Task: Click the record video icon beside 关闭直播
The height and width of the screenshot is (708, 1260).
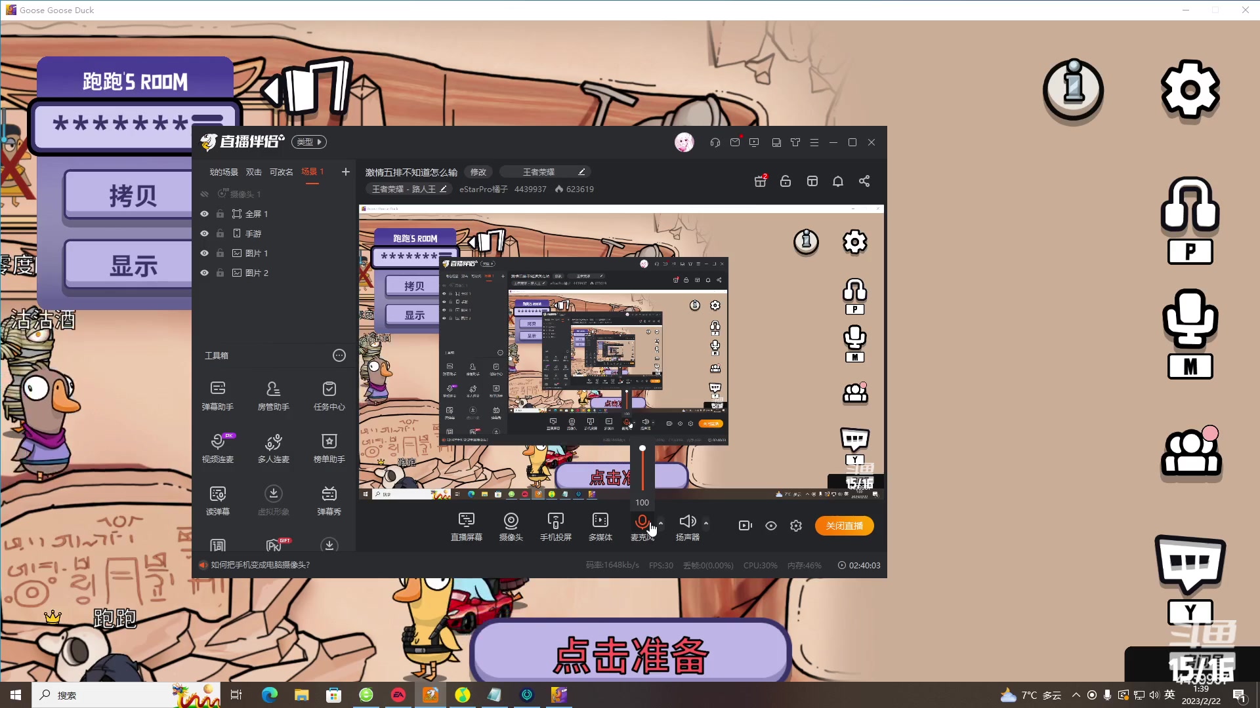Action: click(745, 526)
